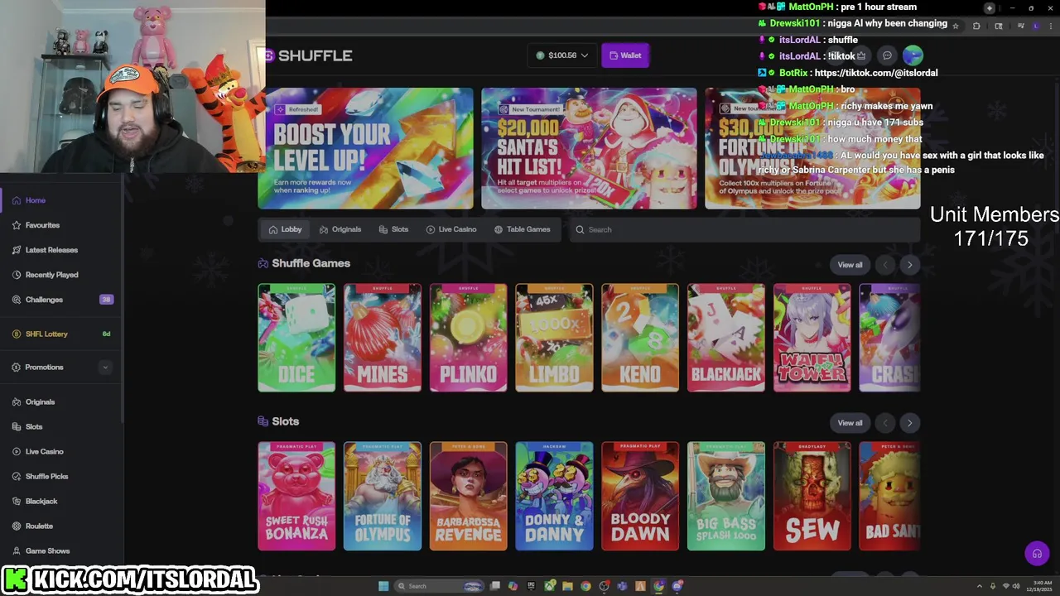1060x596 pixels.
Task: Click the Shuffle logo
Action: click(310, 55)
